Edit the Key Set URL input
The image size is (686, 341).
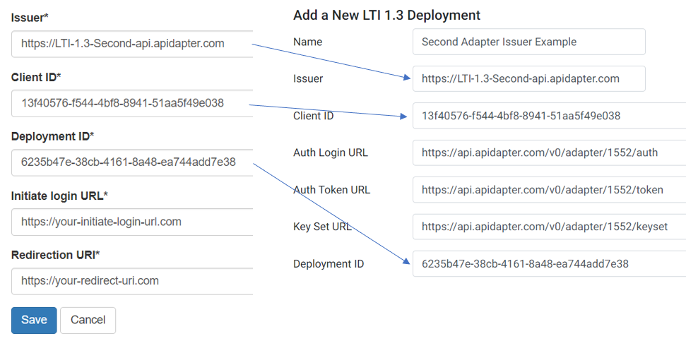pos(548,227)
